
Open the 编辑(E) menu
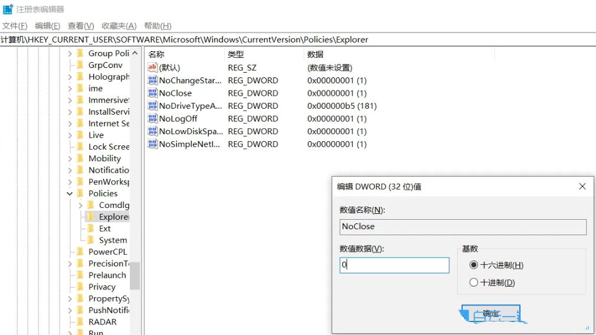(48, 26)
